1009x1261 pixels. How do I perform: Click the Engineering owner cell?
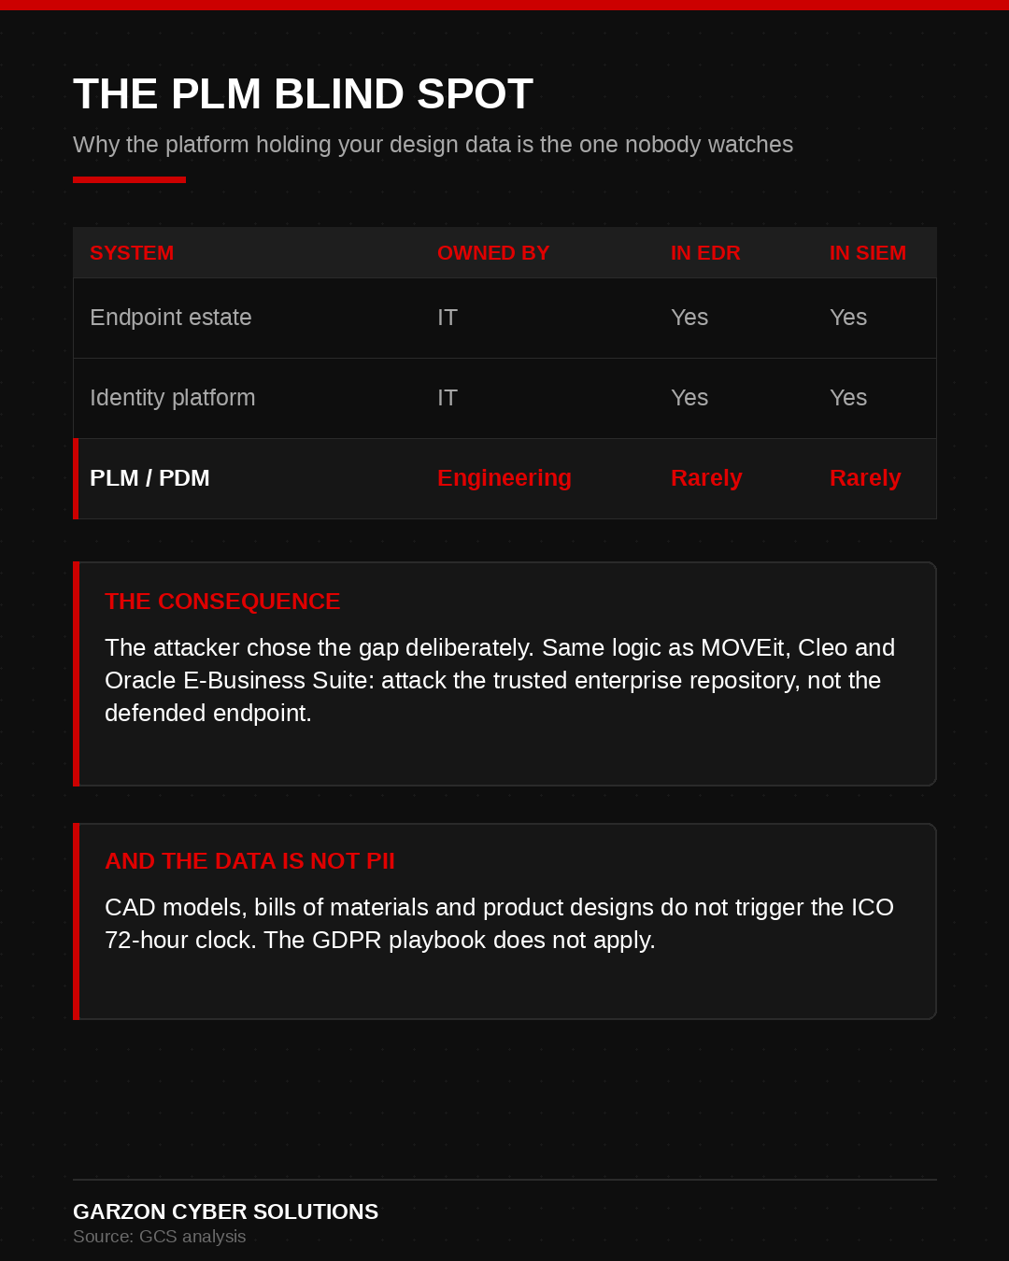tap(504, 478)
